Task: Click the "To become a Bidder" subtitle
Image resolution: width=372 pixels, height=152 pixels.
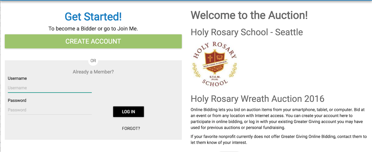Action: (x=93, y=29)
